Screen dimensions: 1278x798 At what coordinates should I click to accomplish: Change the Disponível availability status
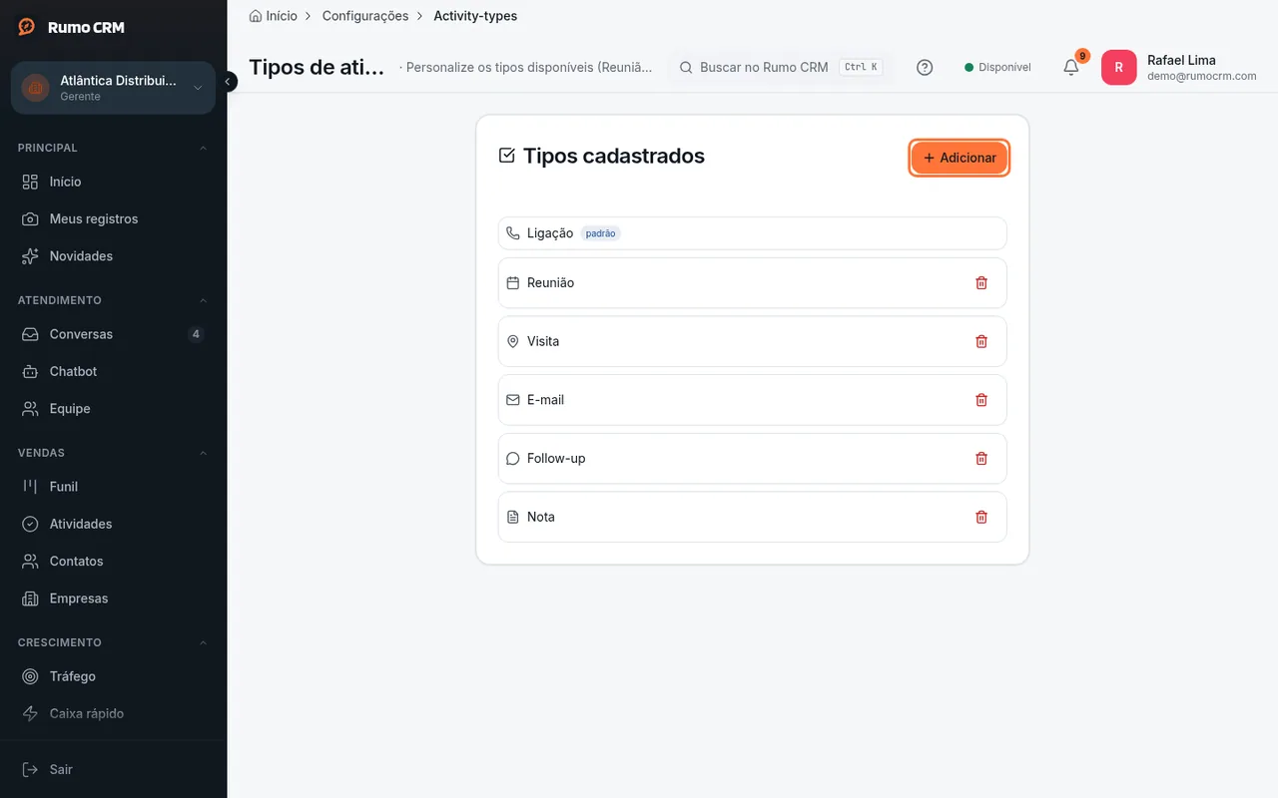997,67
